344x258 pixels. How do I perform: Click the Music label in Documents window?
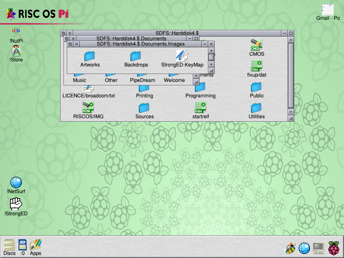(79, 80)
